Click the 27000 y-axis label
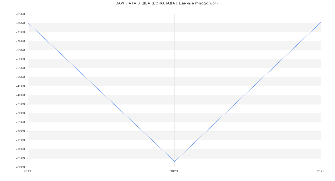Viewport: 335px width, 181px height. 20,41
